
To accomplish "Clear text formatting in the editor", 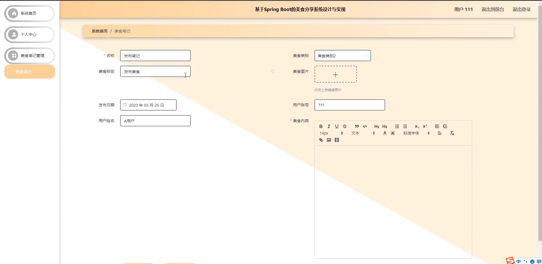I will 452,133.
